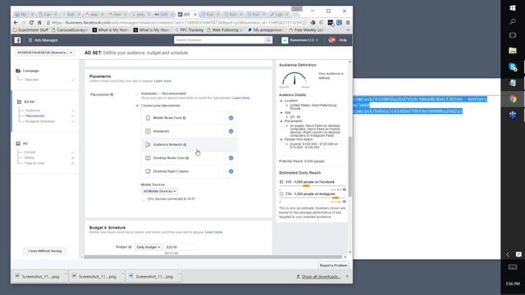Viewport: 525px width, 295px height.
Task: Click Learn more under Budget & Schedule
Action: point(213,232)
